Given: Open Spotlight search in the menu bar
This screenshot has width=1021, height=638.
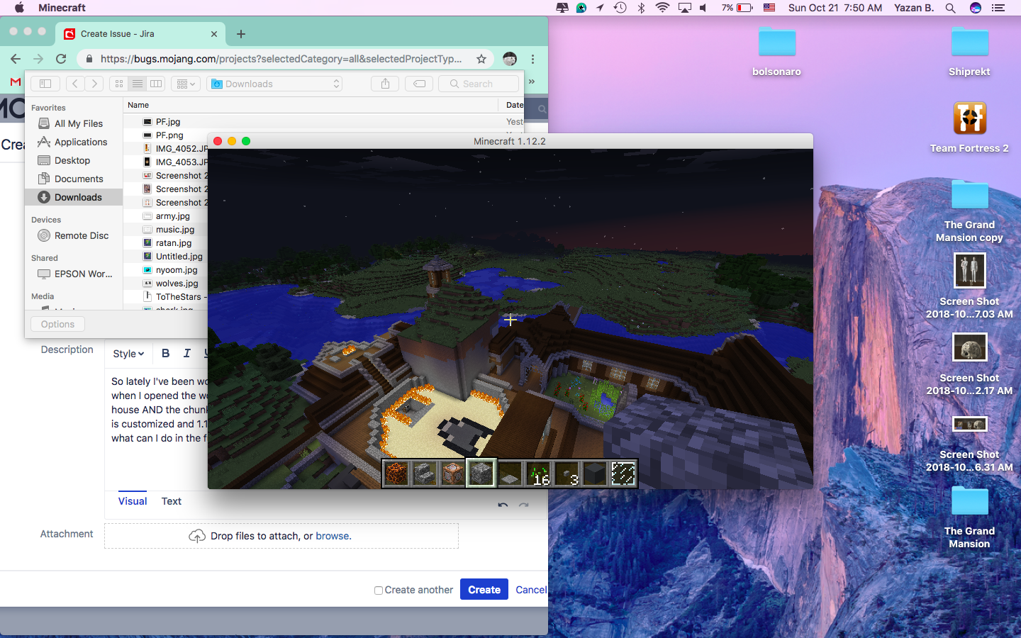Looking at the screenshot, I should (951, 8).
